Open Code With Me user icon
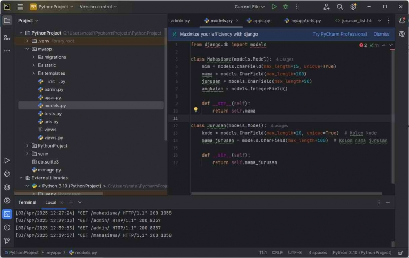 point(326,7)
